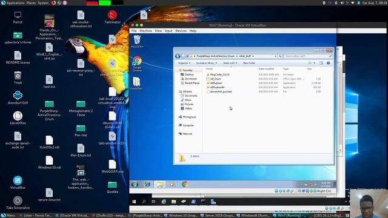Expand the address bar history dropdown

tap(275, 56)
